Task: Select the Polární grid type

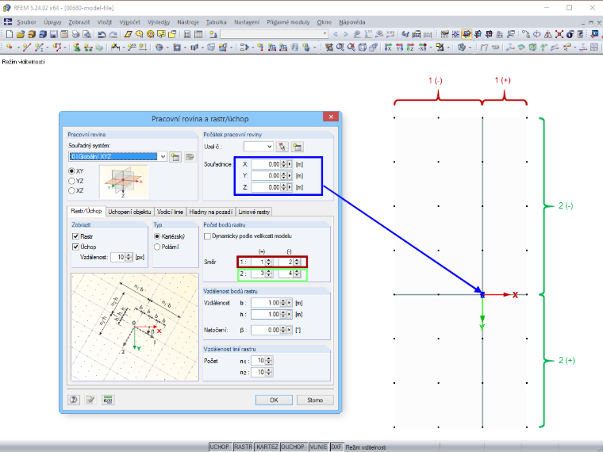Action: (x=157, y=247)
